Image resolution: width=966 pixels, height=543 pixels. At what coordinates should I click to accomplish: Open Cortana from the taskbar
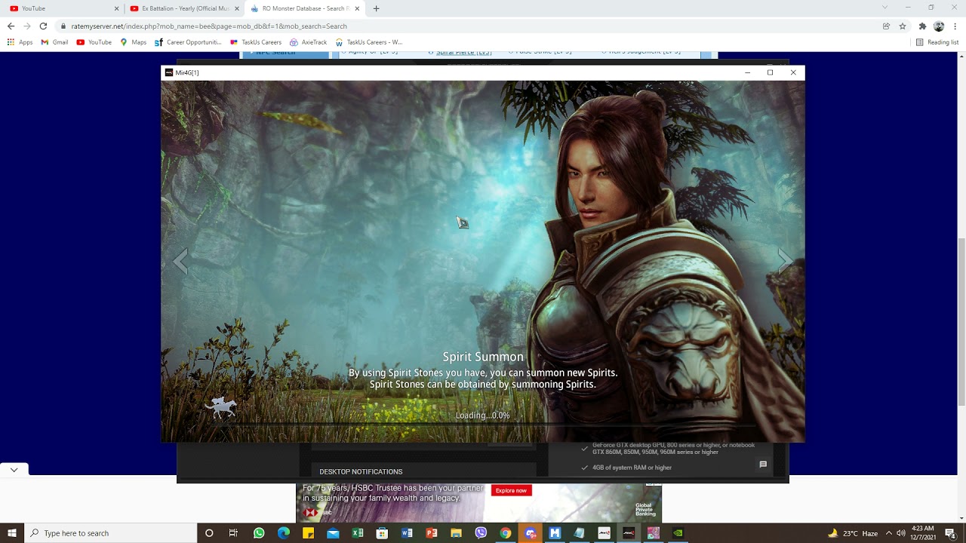(209, 533)
